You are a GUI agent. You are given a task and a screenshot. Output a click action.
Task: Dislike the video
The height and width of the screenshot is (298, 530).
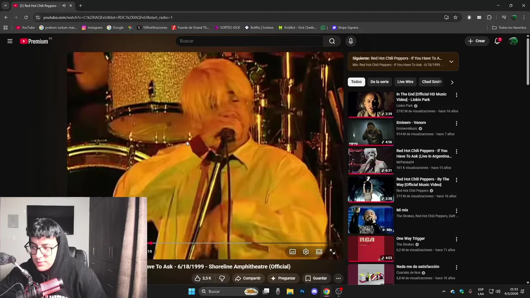coord(222,278)
